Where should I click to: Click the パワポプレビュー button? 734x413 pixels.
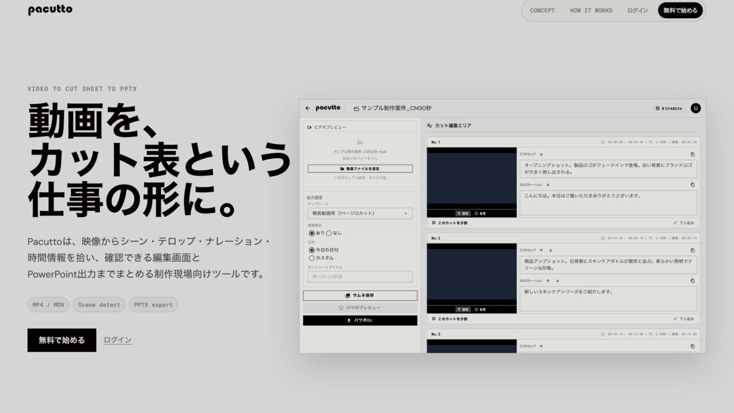coord(360,308)
